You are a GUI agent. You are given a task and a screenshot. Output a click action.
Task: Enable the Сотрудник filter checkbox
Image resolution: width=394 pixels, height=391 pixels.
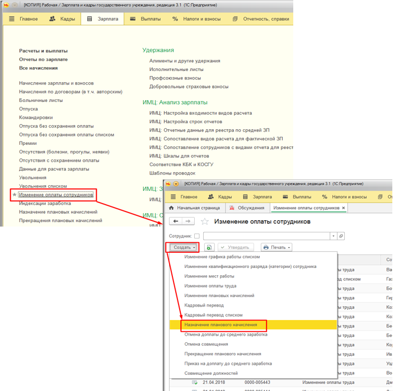pos(196,236)
